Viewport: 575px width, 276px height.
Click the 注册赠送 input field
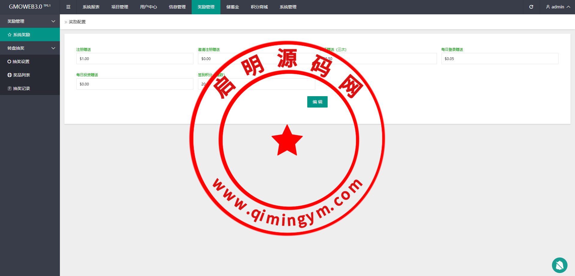(x=135, y=59)
